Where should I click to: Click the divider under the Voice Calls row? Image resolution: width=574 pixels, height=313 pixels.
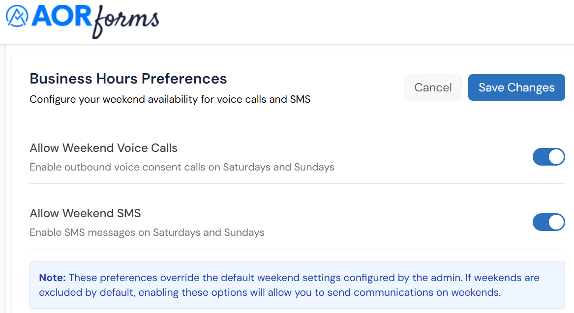pos(297,184)
